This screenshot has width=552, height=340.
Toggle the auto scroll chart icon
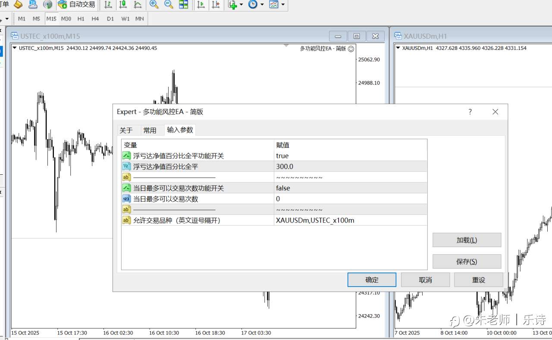coord(201,5)
